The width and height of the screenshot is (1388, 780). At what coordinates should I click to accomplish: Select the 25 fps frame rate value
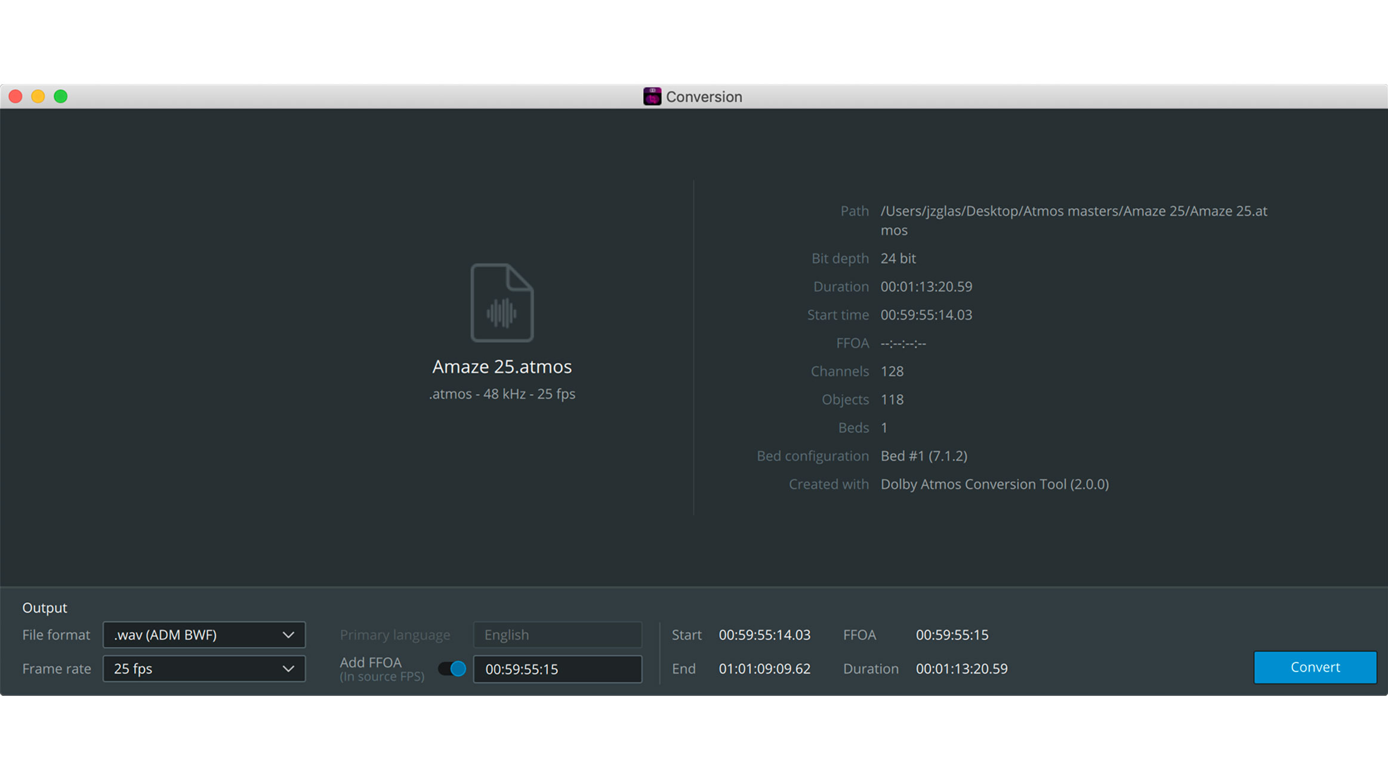tap(133, 668)
